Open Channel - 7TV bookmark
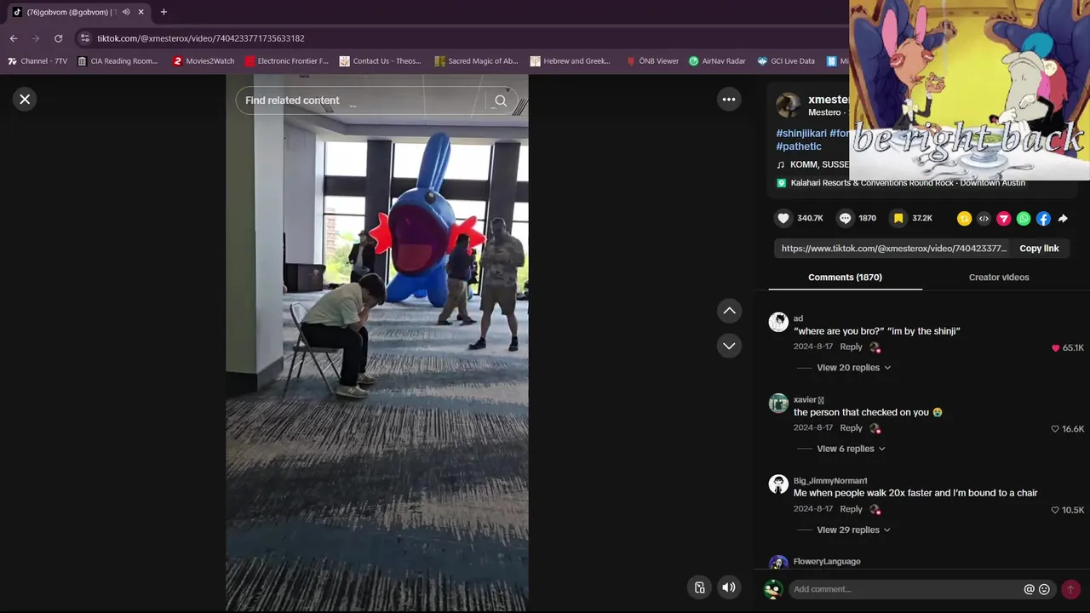 point(37,61)
